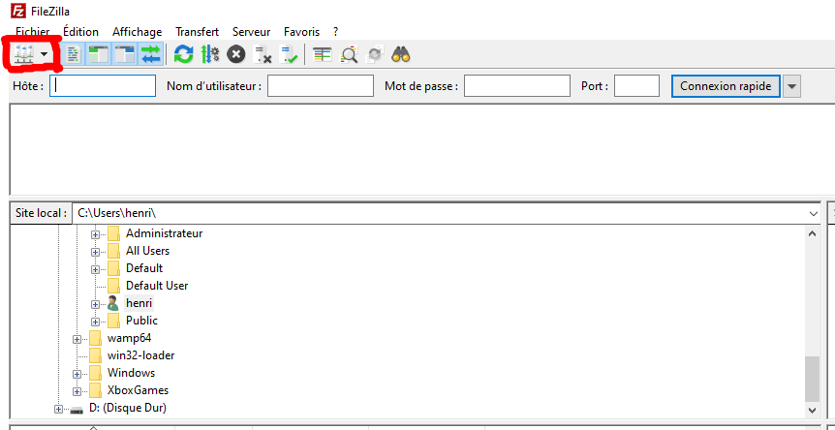Viewport: 835px width, 430px height.
Task: Toggle local directory tree display
Action: pos(98,54)
